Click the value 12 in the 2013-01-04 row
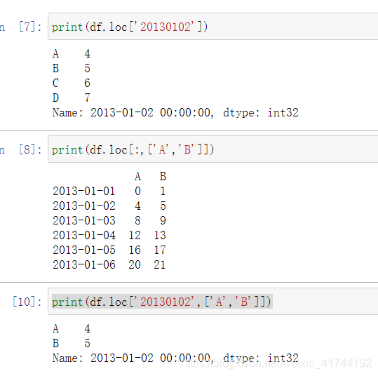378x376 pixels. (x=135, y=236)
